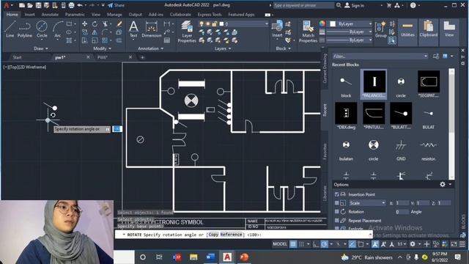Select the Copy tool in Modify
Screen dimensions: 469x264
tap(85, 32)
